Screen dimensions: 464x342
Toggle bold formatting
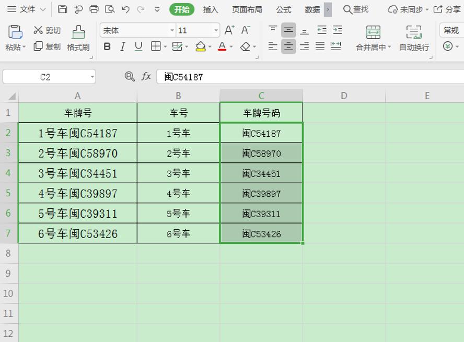coord(107,47)
